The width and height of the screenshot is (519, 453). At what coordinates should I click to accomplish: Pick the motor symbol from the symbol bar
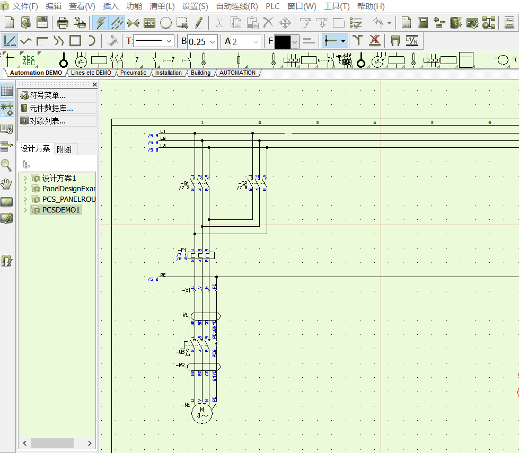[x=80, y=60]
